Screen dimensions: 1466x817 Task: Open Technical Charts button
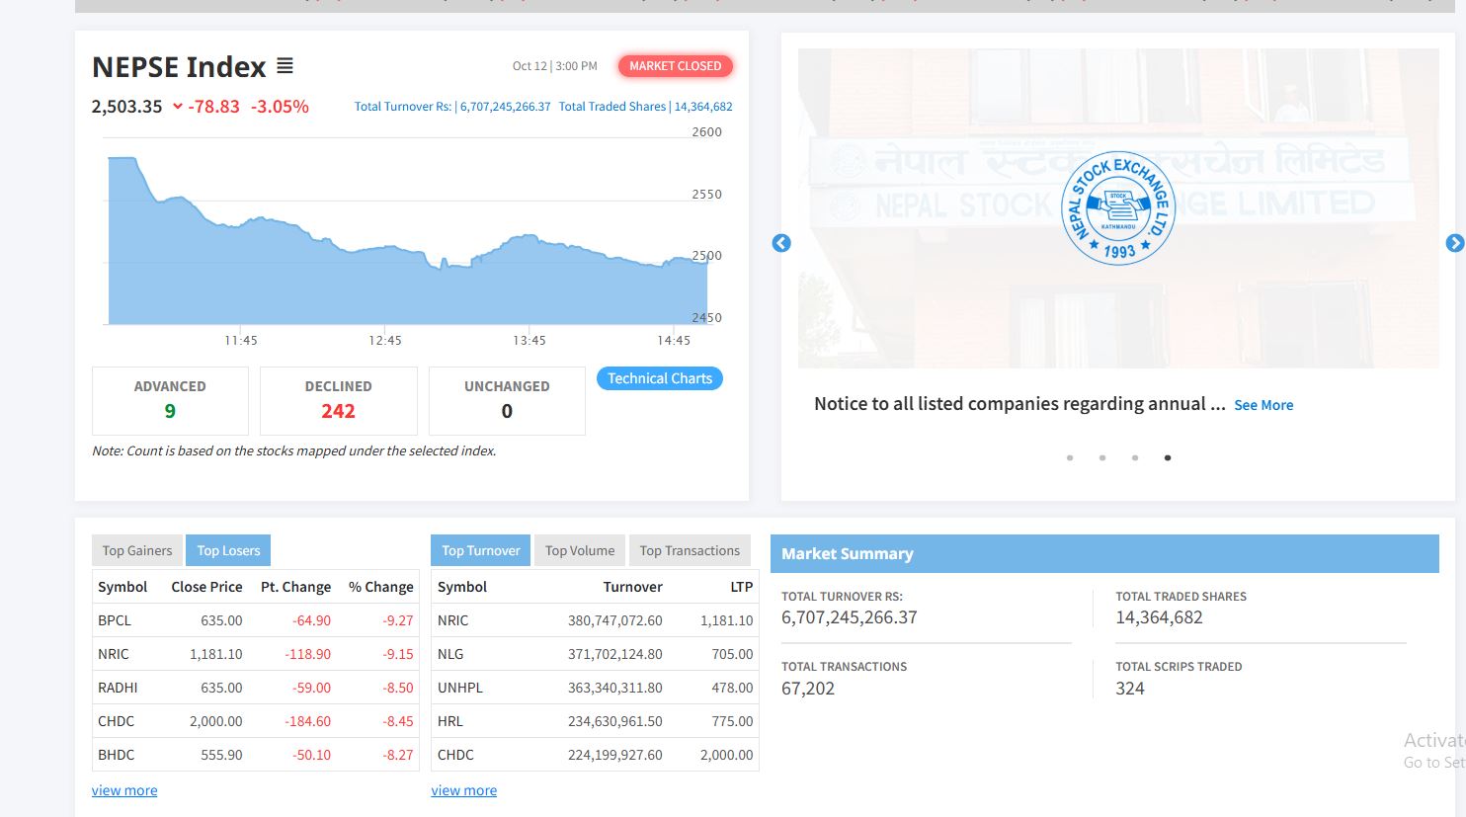pyautogui.click(x=660, y=378)
